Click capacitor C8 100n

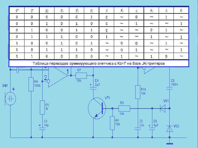[169, 88]
